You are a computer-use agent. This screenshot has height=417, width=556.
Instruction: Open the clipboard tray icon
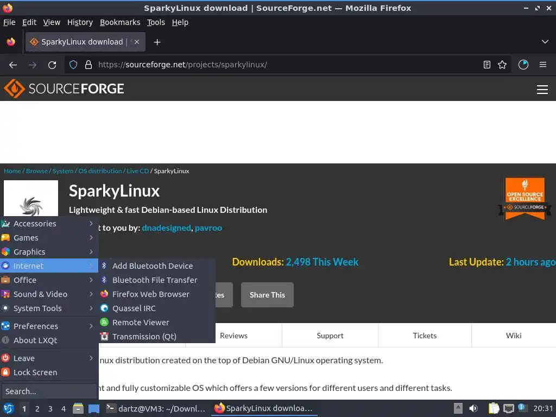coord(494,408)
